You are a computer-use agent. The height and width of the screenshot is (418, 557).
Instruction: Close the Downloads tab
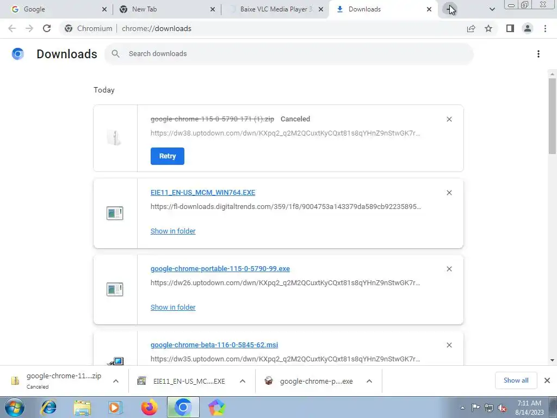click(x=429, y=9)
